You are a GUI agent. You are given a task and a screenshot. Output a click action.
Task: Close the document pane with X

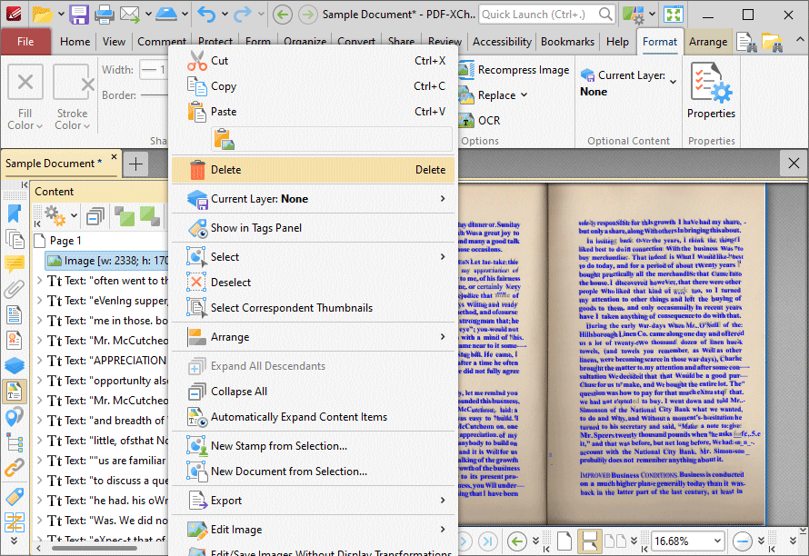[794, 164]
